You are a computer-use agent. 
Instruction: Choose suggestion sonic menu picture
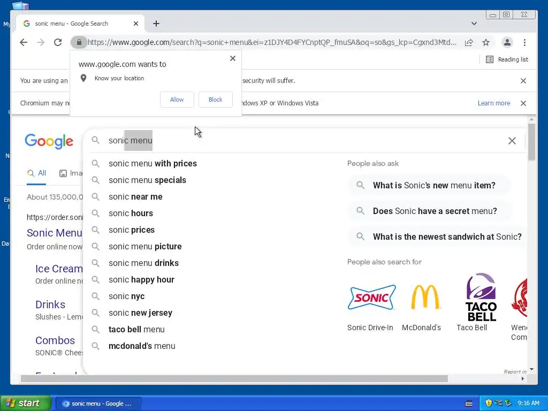coord(145,246)
